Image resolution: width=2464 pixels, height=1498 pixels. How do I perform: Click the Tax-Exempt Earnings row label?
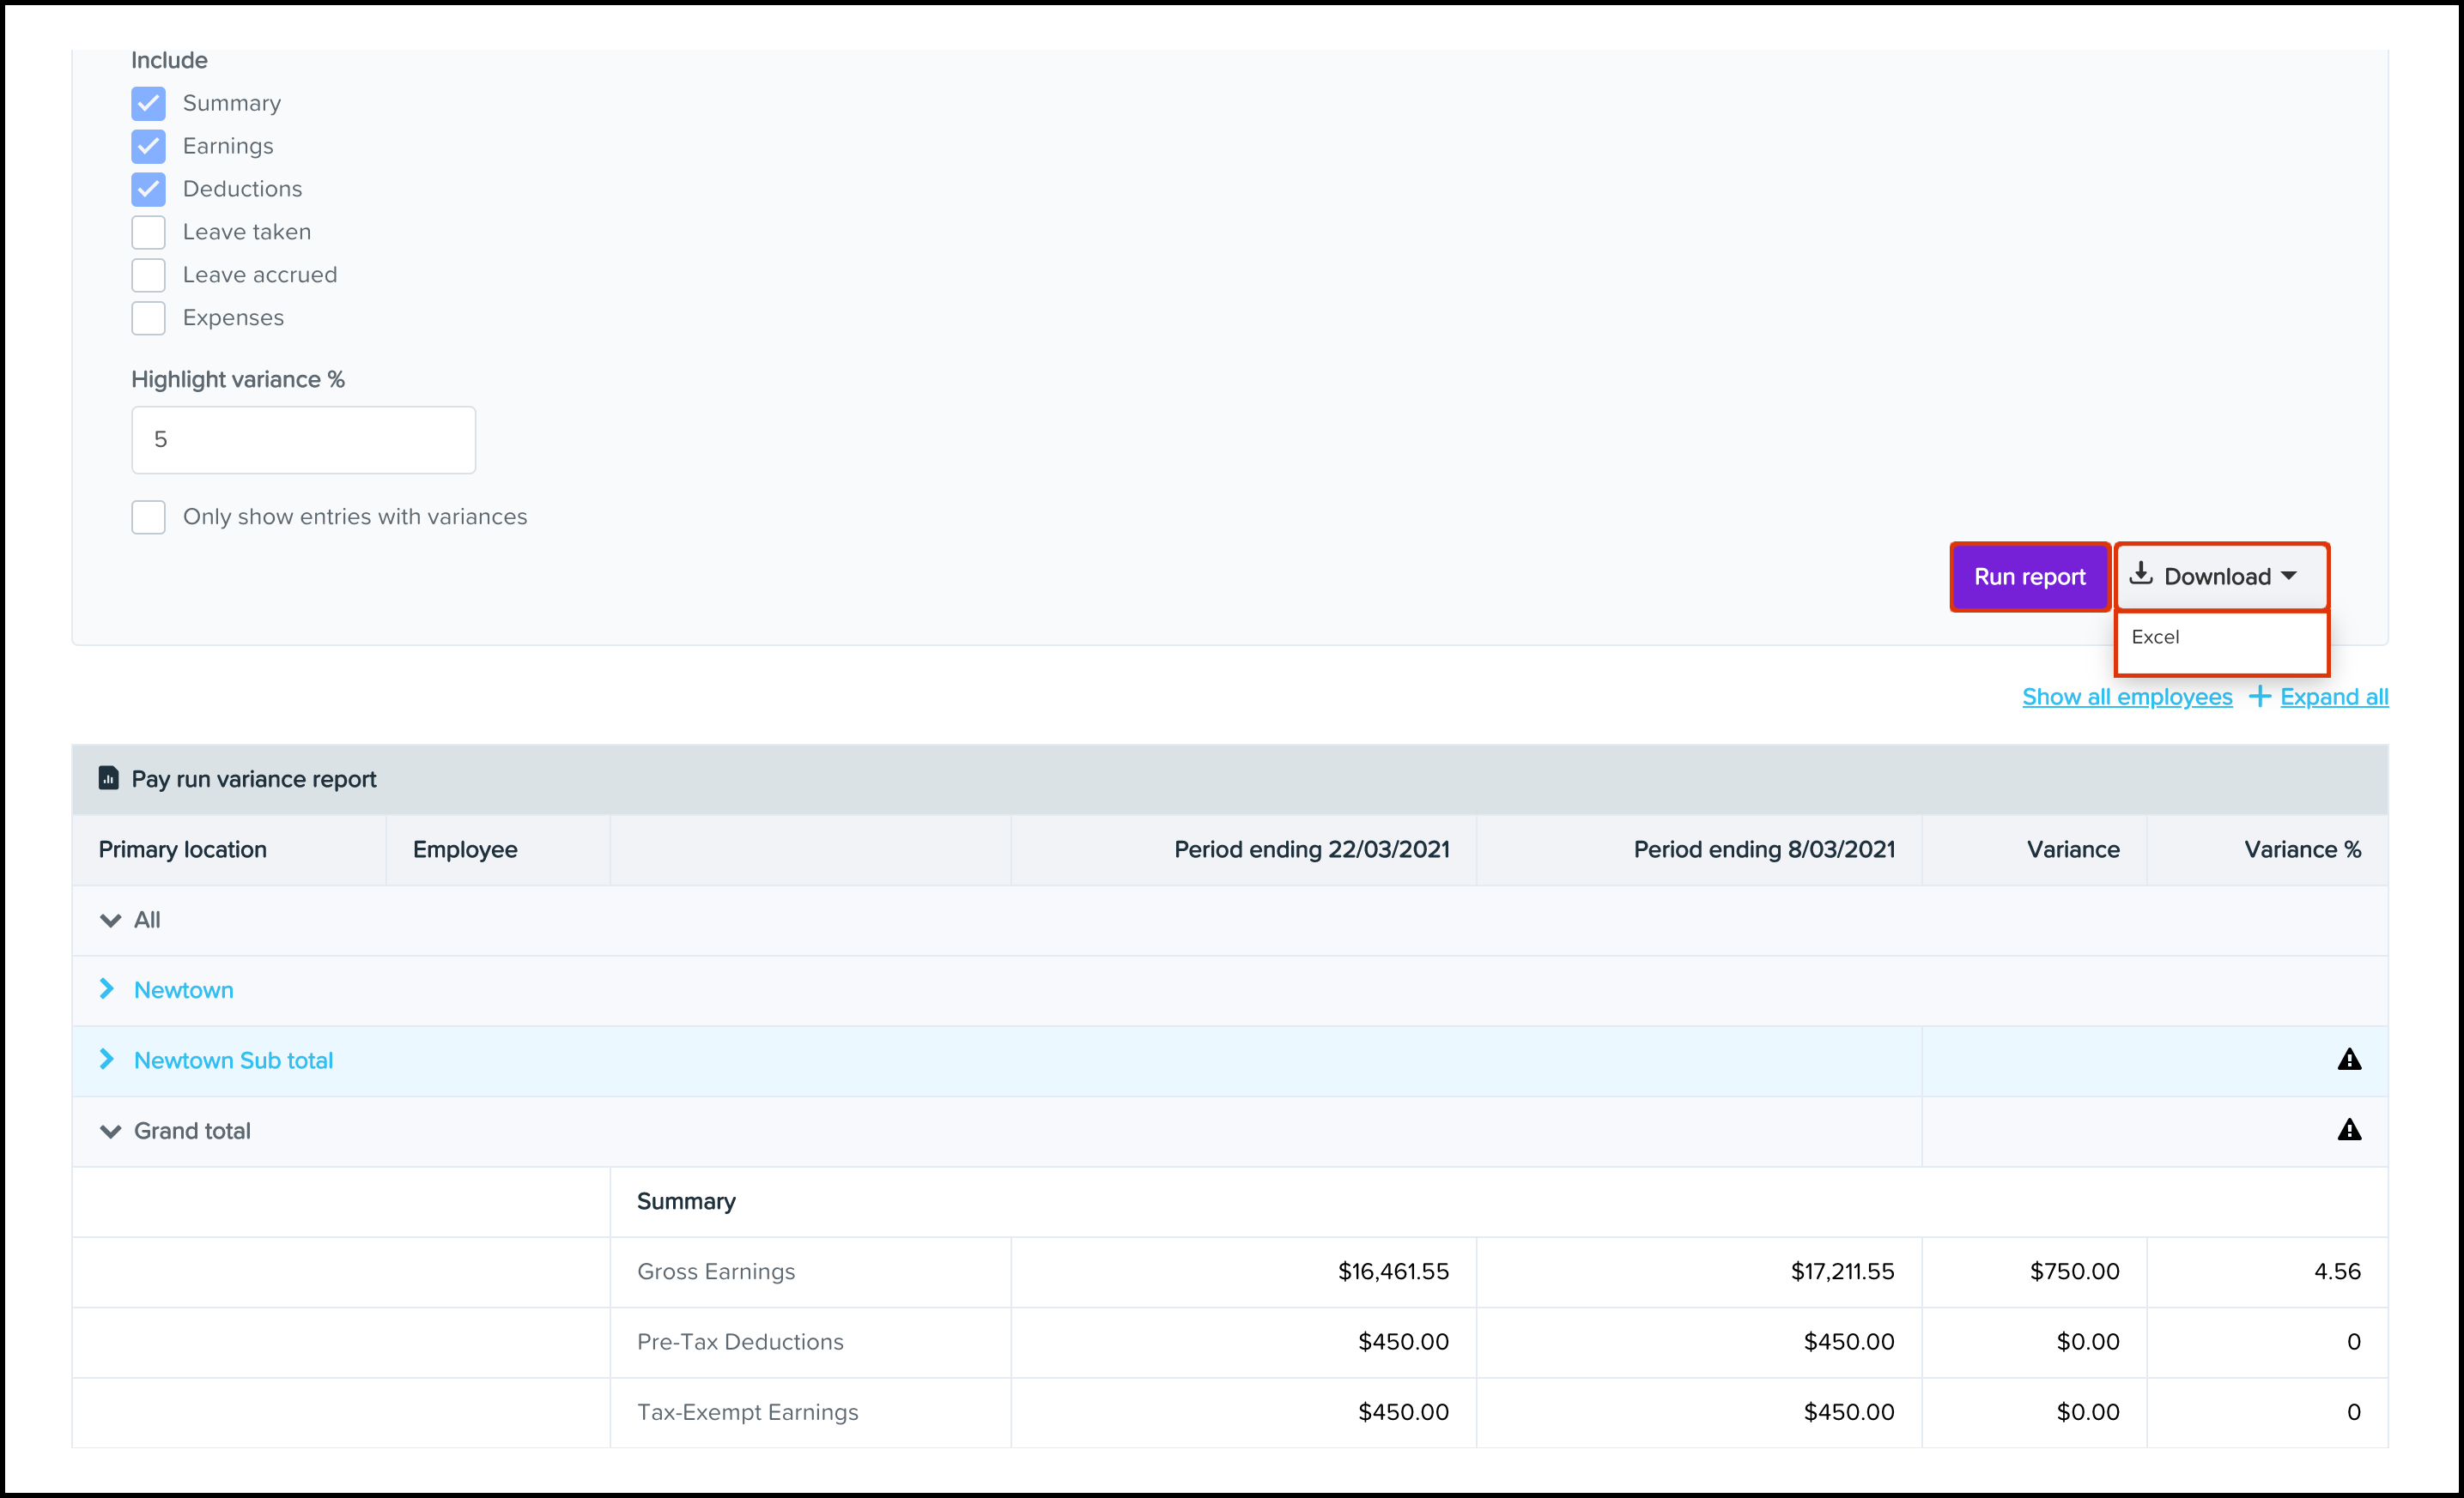747,1412
